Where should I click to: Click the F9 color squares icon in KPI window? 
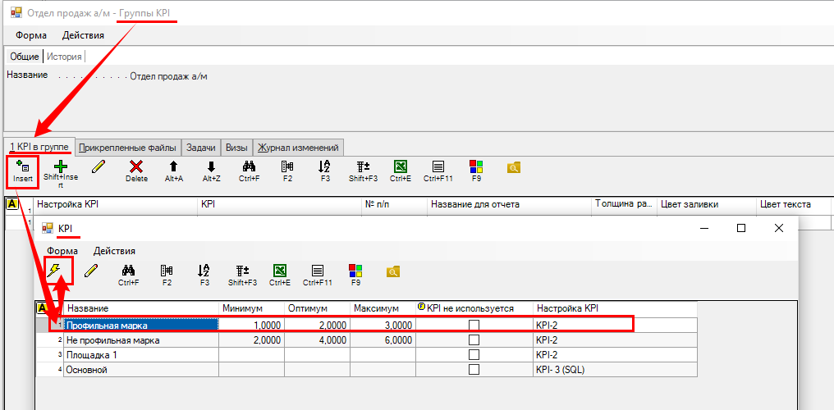[355, 271]
